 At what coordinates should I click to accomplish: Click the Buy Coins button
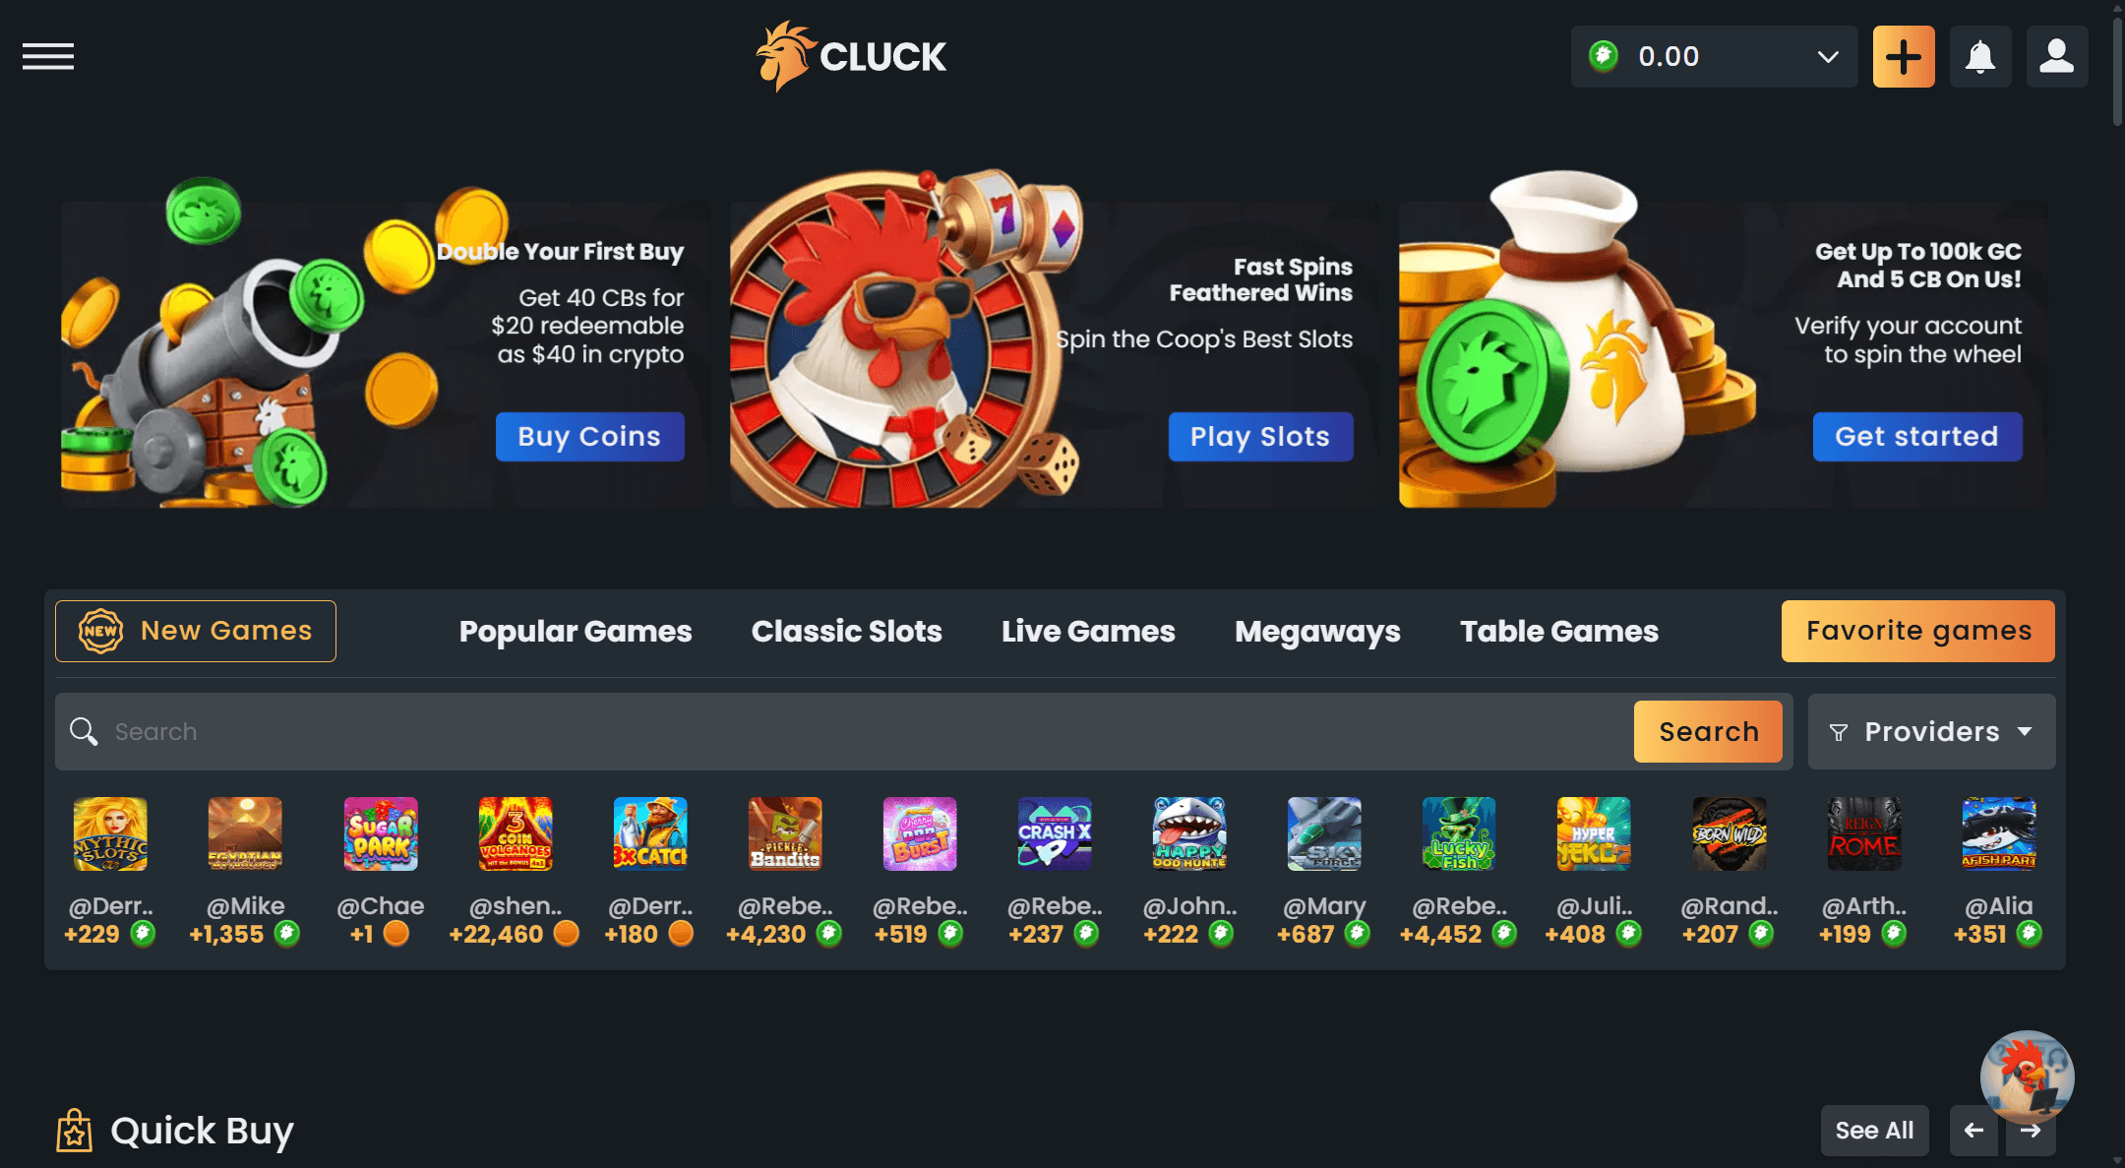pos(589,437)
